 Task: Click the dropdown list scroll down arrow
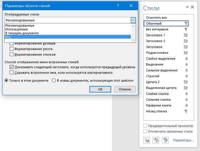tap(133, 40)
